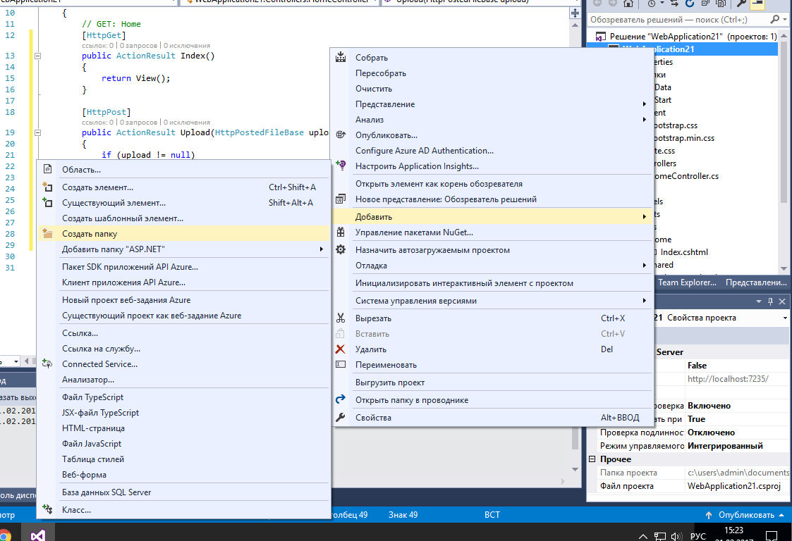Image resolution: width=792 pixels, height=541 pixels.
Task: Pin the Properties window with pushpin icon
Action: [770, 301]
